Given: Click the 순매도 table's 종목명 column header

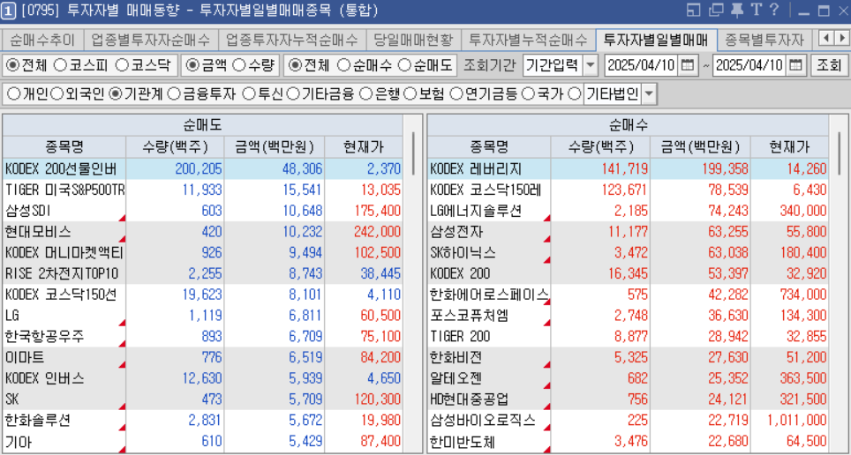Looking at the screenshot, I should 64,147.
